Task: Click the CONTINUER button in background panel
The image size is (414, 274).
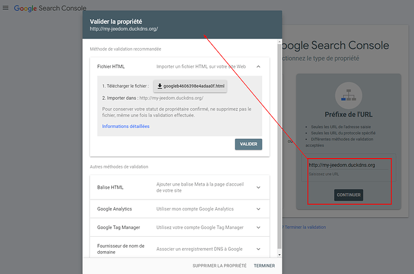Action: (x=349, y=195)
